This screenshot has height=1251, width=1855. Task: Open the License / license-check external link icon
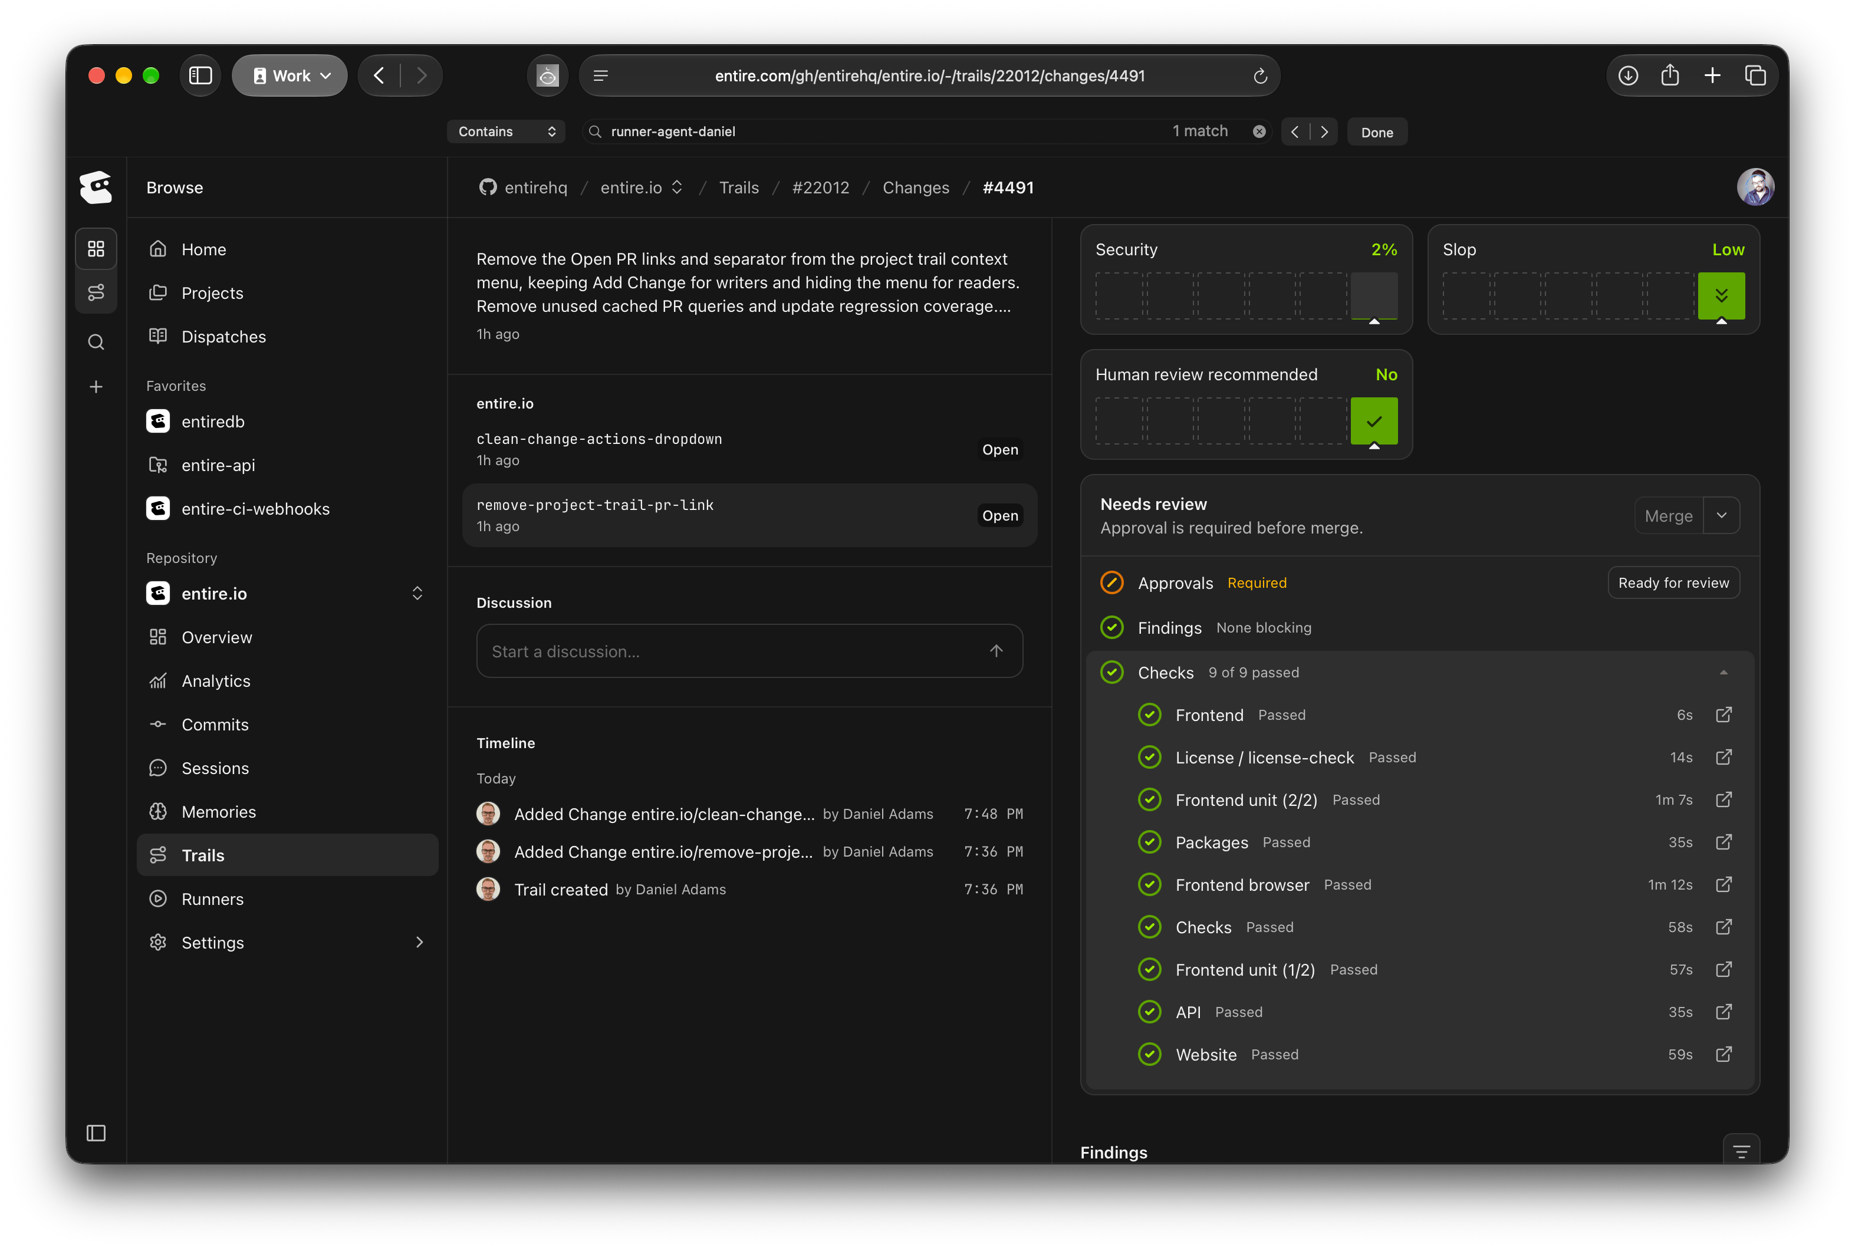tap(1724, 756)
